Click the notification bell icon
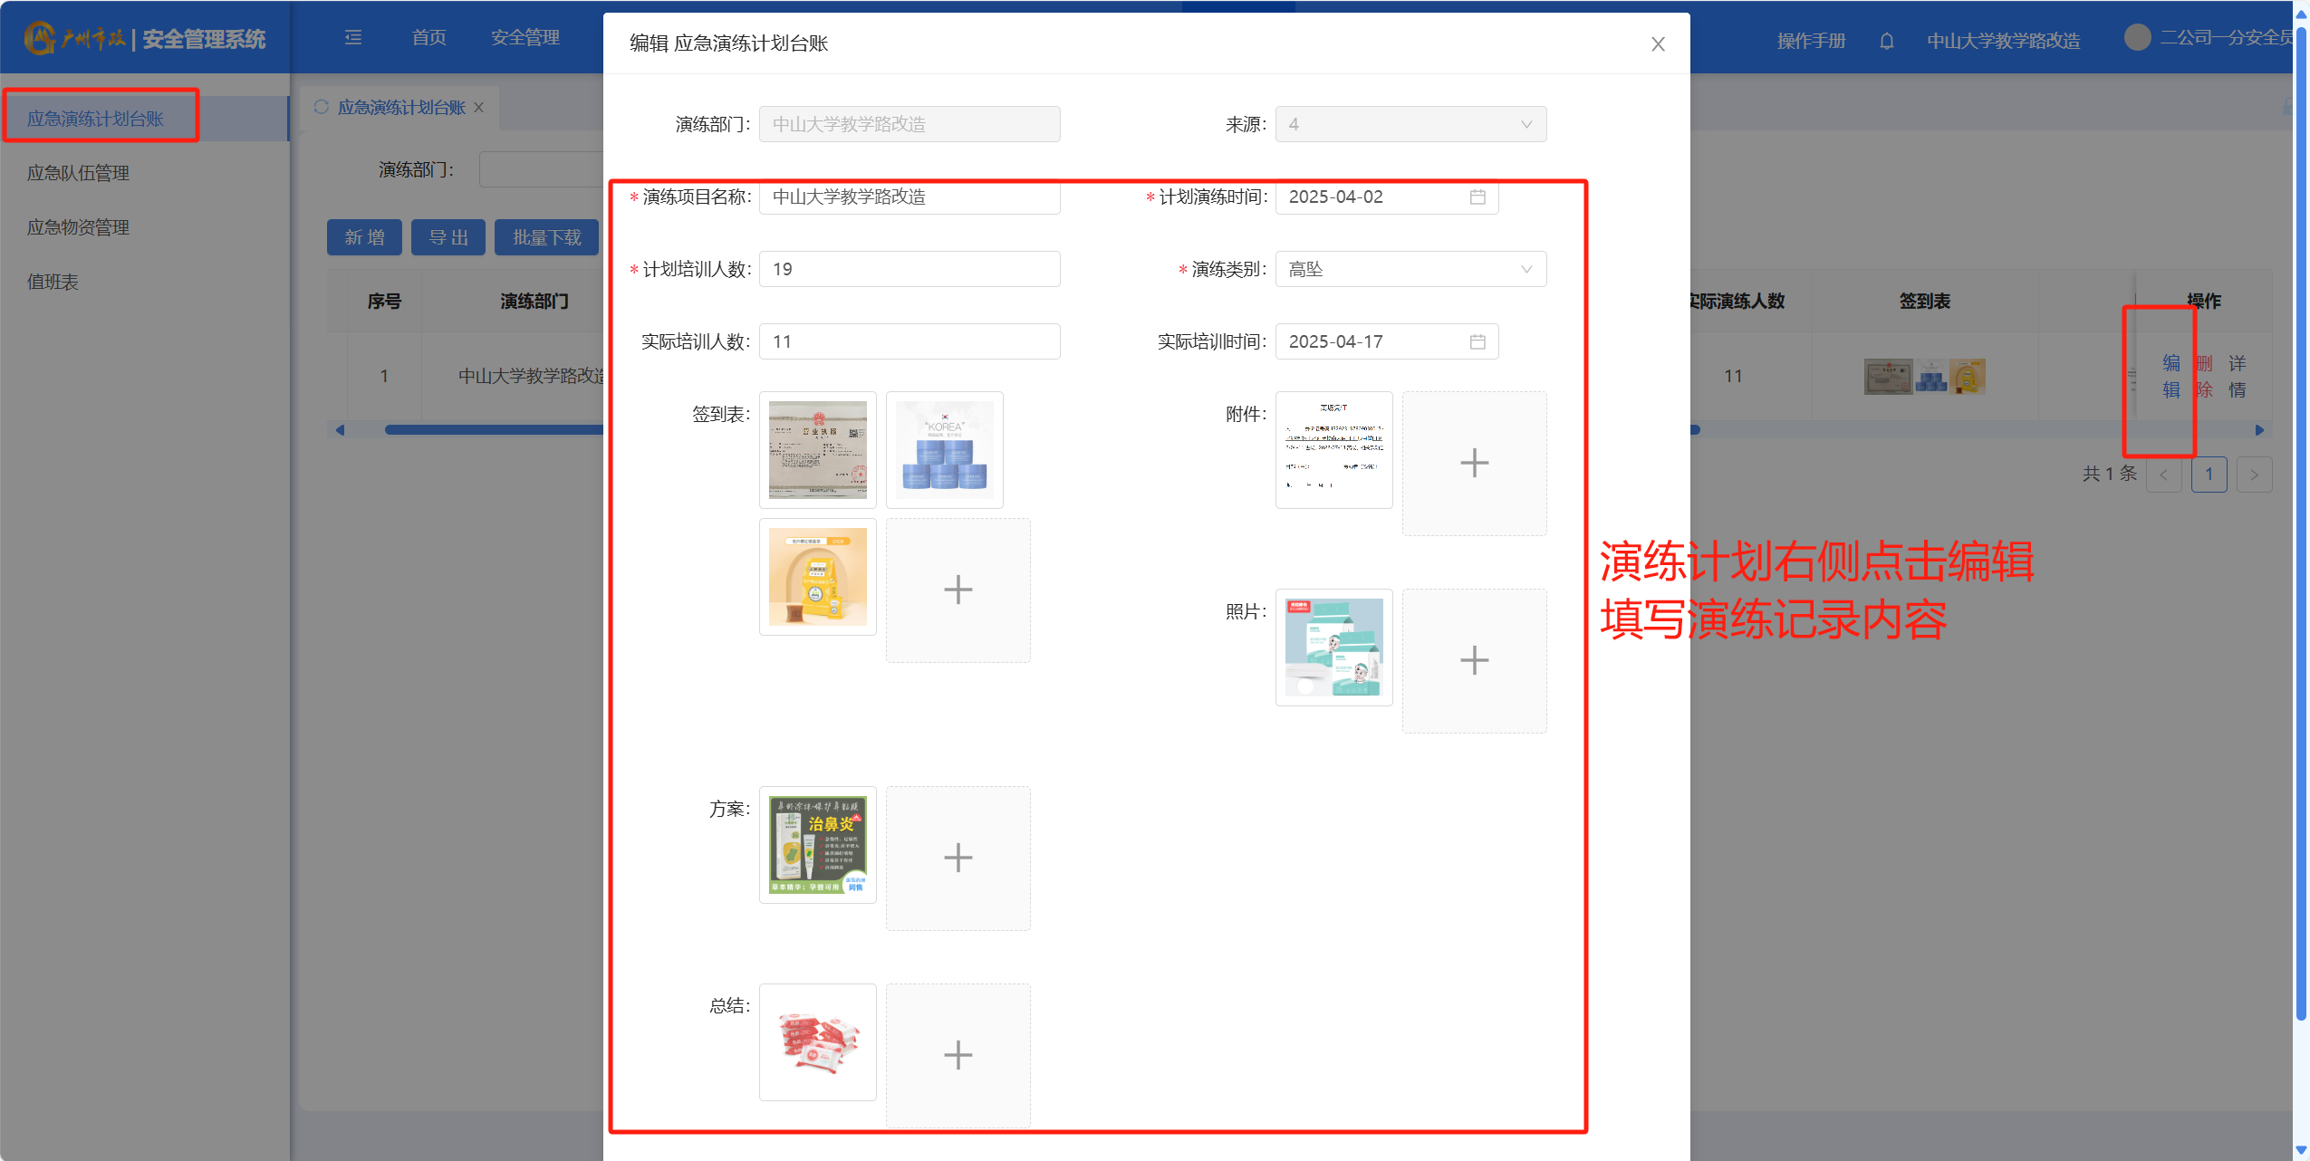 pyautogui.click(x=1886, y=41)
